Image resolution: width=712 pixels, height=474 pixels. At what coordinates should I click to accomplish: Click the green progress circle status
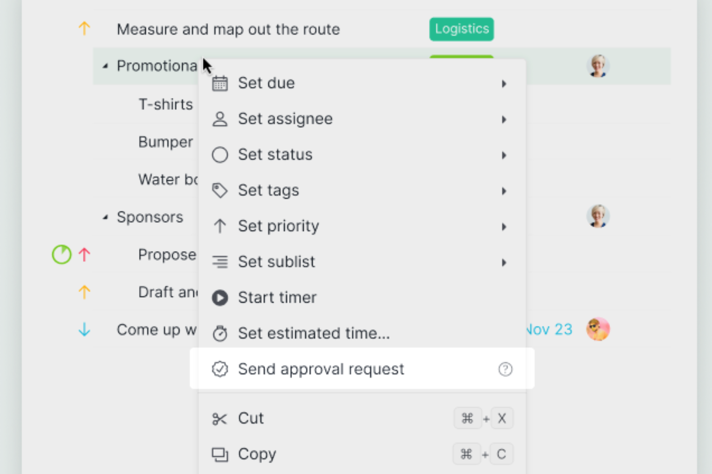pyautogui.click(x=62, y=255)
